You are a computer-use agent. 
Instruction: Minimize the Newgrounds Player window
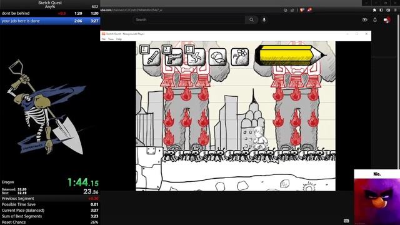click(x=347, y=34)
